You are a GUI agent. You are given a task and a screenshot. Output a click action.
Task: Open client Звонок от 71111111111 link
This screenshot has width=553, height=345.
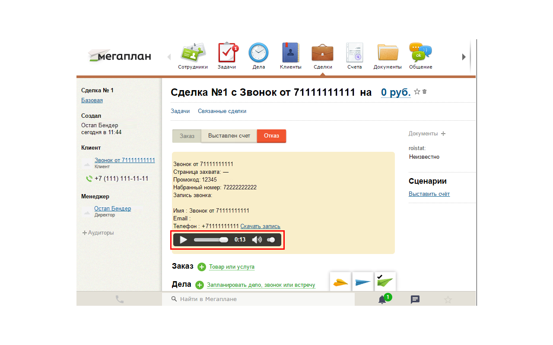tap(125, 160)
